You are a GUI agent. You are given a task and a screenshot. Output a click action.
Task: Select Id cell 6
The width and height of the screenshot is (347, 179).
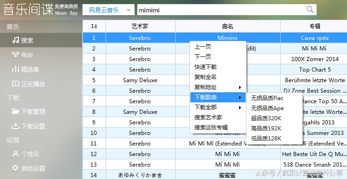[94, 90]
